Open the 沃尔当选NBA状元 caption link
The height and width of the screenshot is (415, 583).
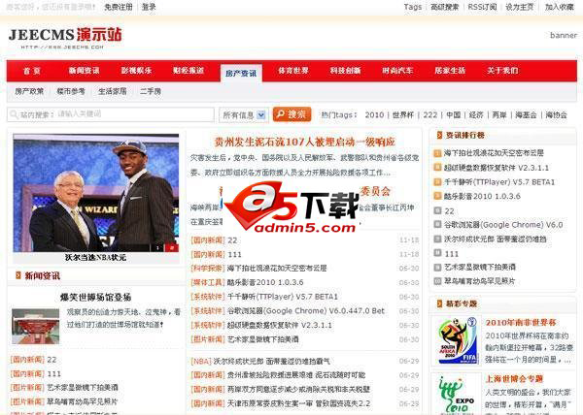tap(95, 257)
